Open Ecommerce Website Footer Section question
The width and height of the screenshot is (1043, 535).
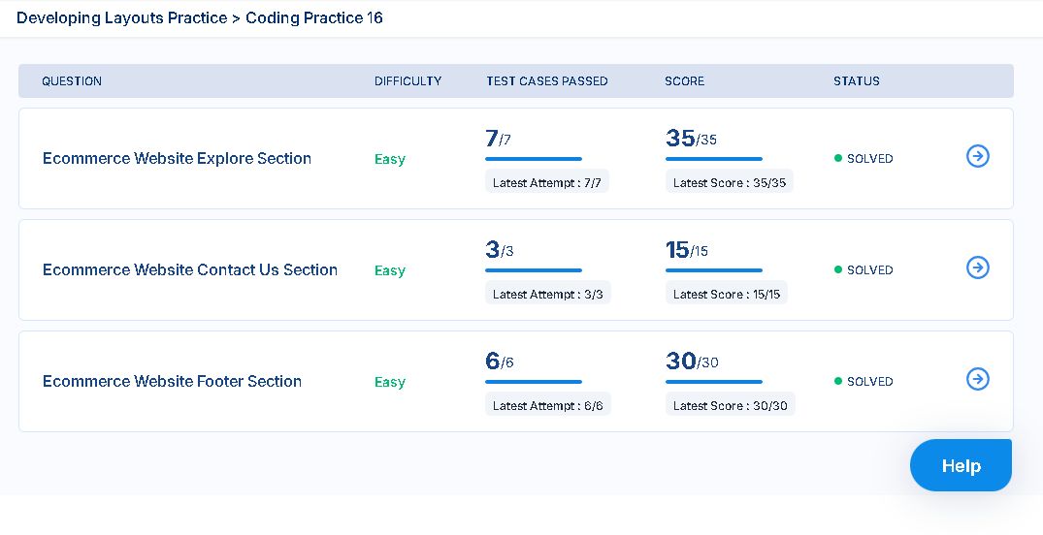[x=173, y=382]
